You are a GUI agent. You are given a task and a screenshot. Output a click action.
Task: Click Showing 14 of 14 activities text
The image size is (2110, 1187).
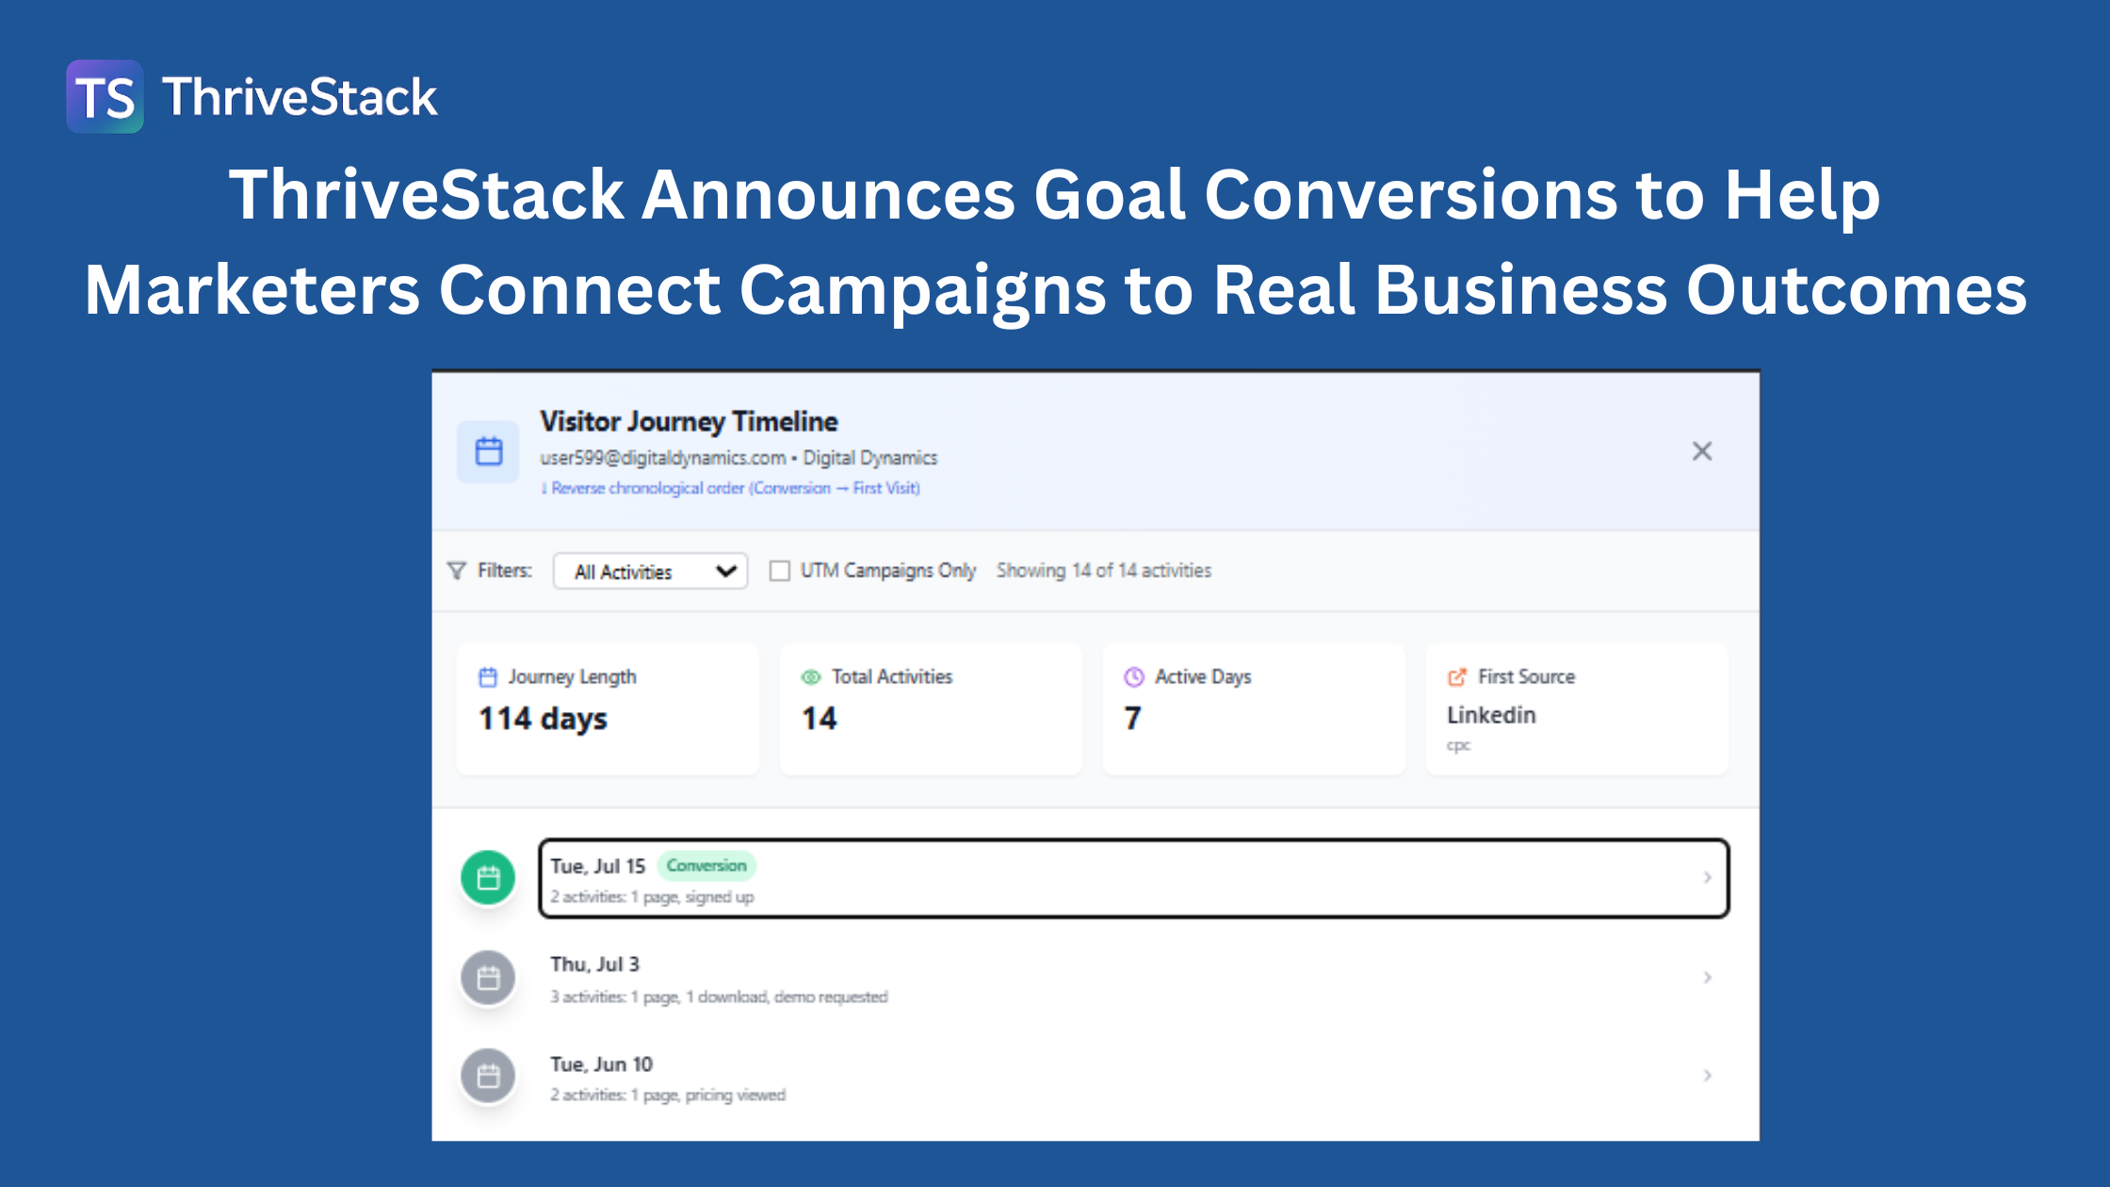coord(1104,571)
